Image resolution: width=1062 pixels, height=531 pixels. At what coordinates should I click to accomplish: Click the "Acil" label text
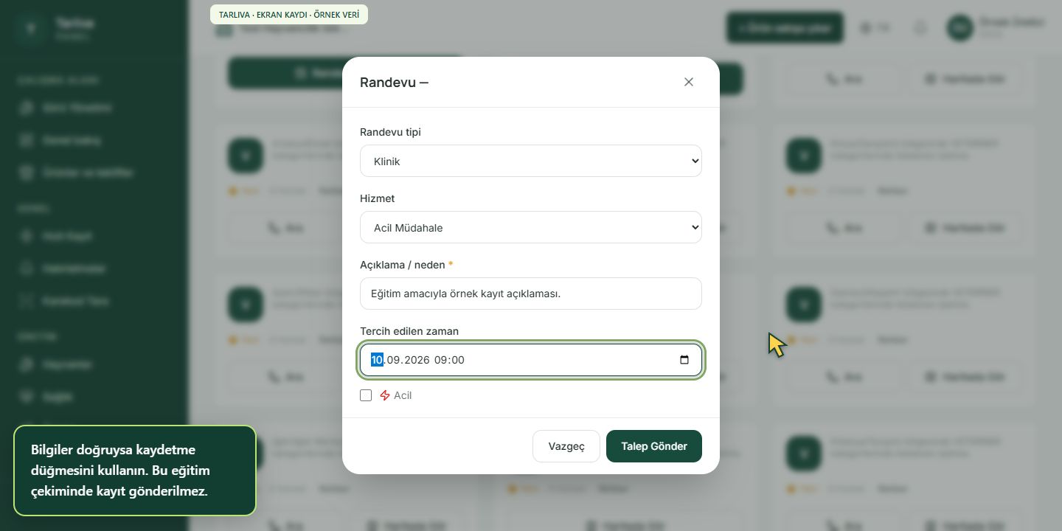click(403, 395)
